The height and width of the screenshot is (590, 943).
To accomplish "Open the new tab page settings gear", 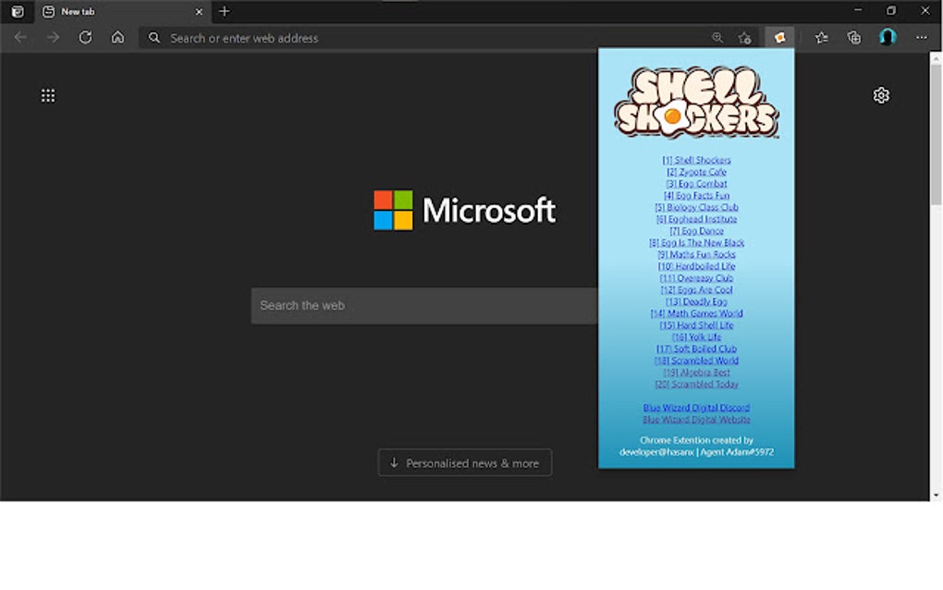I will pyautogui.click(x=881, y=95).
